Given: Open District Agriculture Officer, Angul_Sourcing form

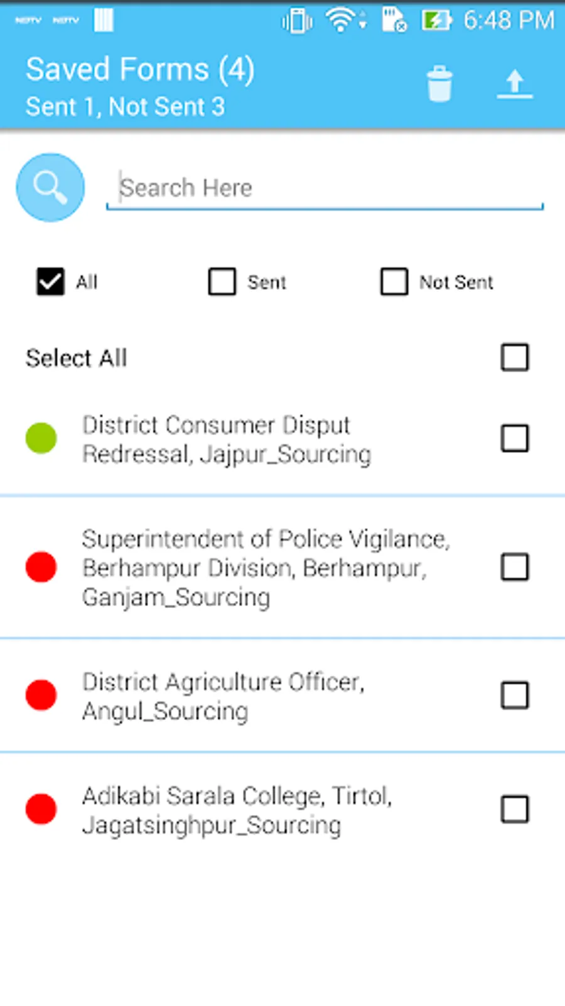Looking at the screenshot, I should click(x=223, y=696).
